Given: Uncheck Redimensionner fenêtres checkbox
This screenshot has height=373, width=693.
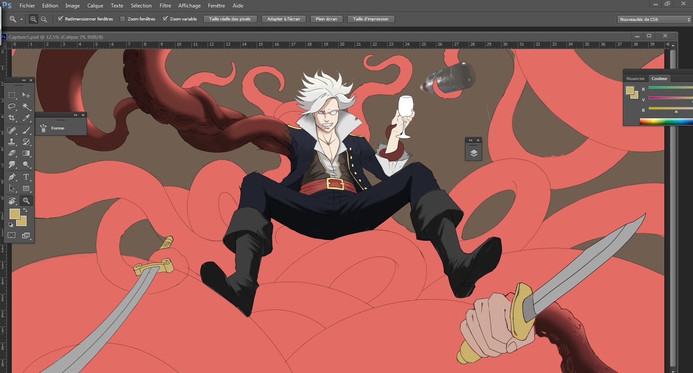Looking at the screenshot, I should (x=60, y=19).
